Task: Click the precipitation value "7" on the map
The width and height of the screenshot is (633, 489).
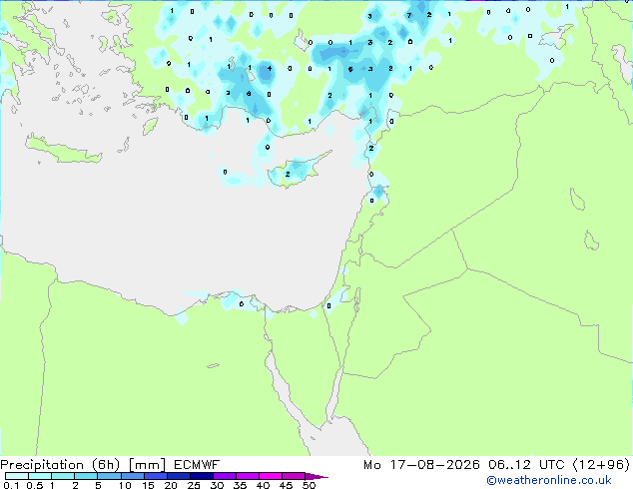Action: [409, 16]
